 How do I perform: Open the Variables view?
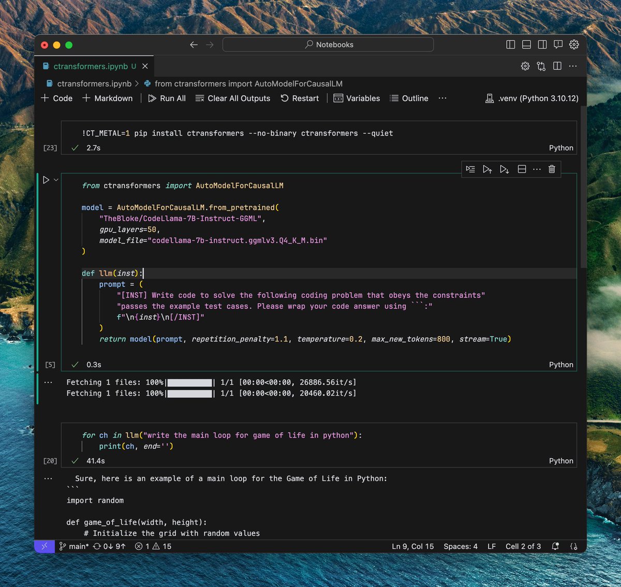[357, 98]
